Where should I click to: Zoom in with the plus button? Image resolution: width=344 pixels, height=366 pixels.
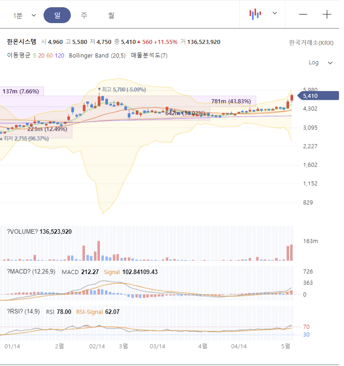click(327, 14)
